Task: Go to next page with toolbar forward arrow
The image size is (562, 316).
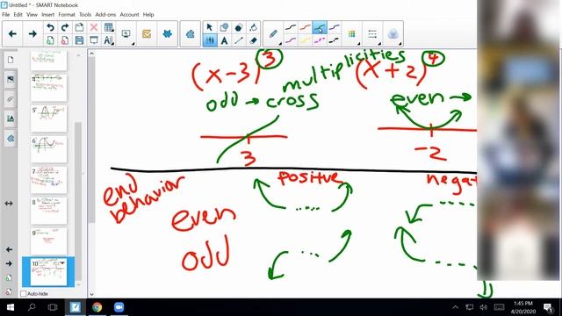Action: pyautogui.click(x=32, y=34)
